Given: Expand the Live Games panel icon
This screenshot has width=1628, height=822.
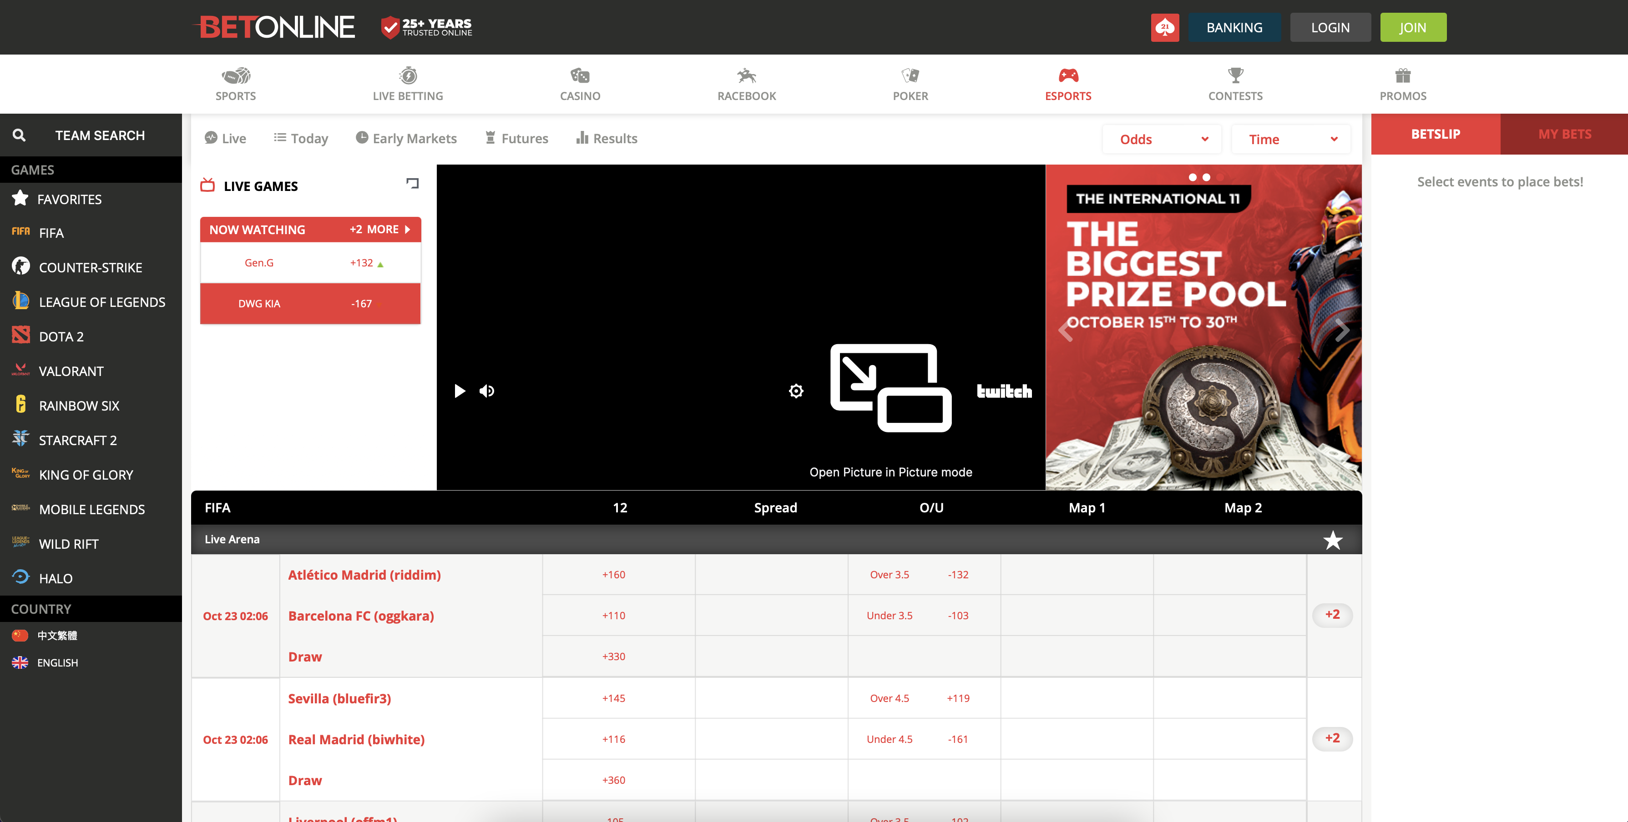Looking at the screenshot, I should 413,184.
